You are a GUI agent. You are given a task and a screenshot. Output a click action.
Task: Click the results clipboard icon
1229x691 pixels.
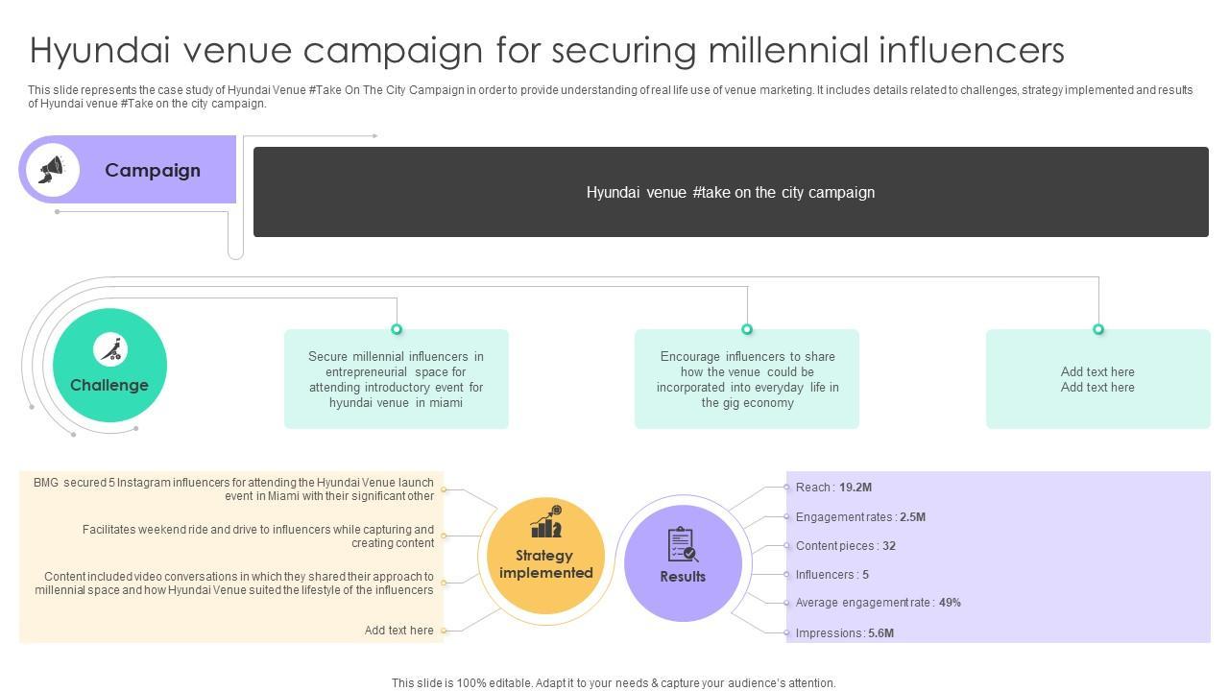(x=683, y=544)
